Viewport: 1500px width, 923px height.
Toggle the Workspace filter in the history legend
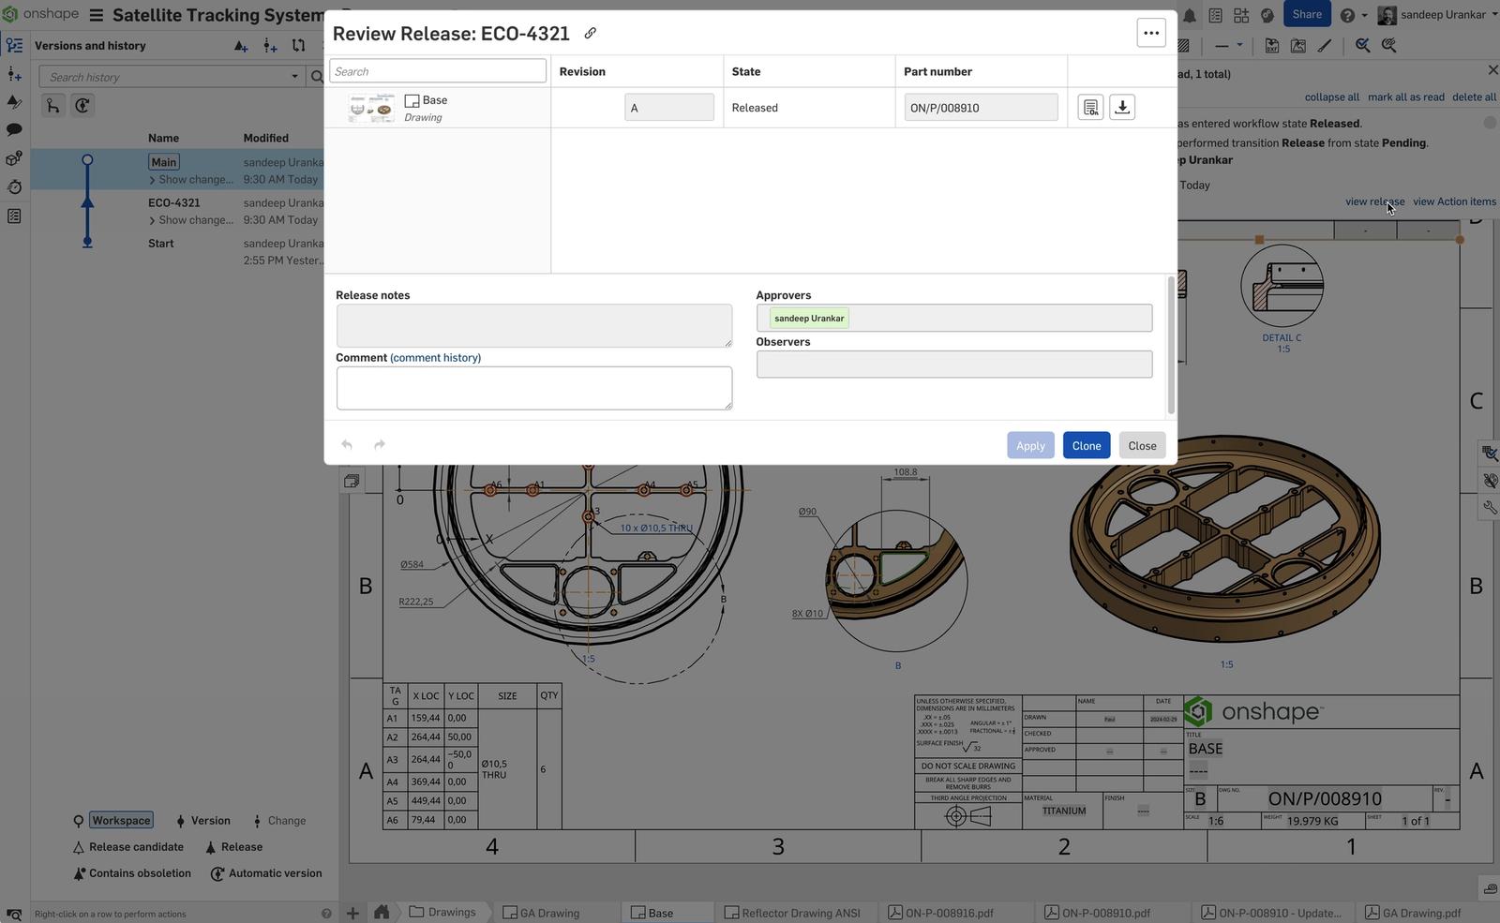(121, 820)
